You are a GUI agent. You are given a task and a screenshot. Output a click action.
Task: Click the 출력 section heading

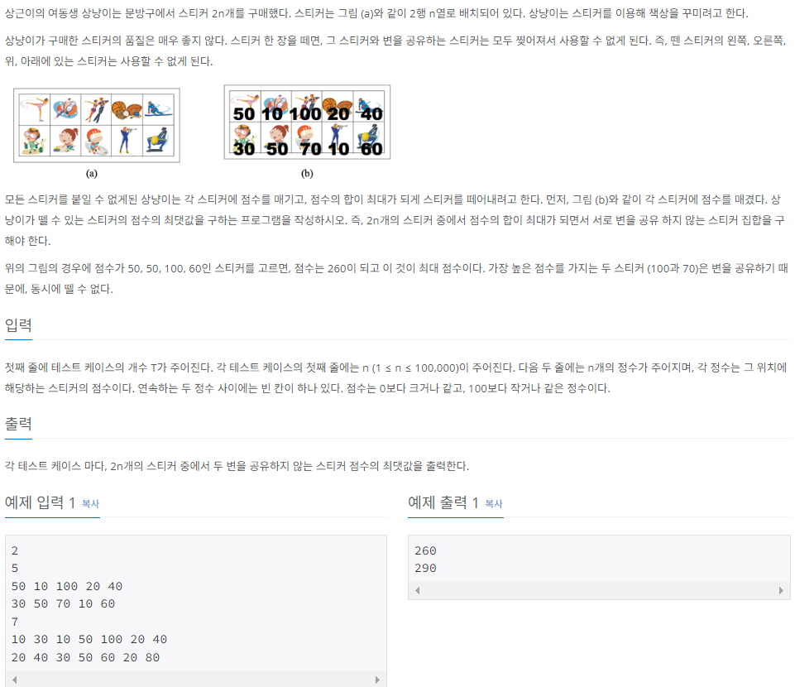(18, 424)
